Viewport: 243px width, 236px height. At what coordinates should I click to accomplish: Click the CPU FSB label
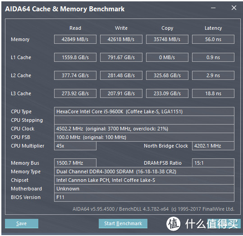(20, 137)
